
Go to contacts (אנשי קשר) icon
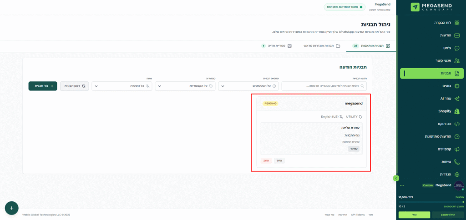457,60
